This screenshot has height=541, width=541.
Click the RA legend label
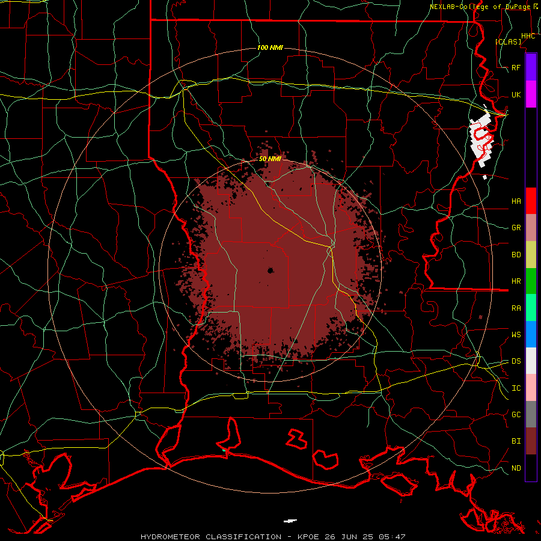point(516,308)
